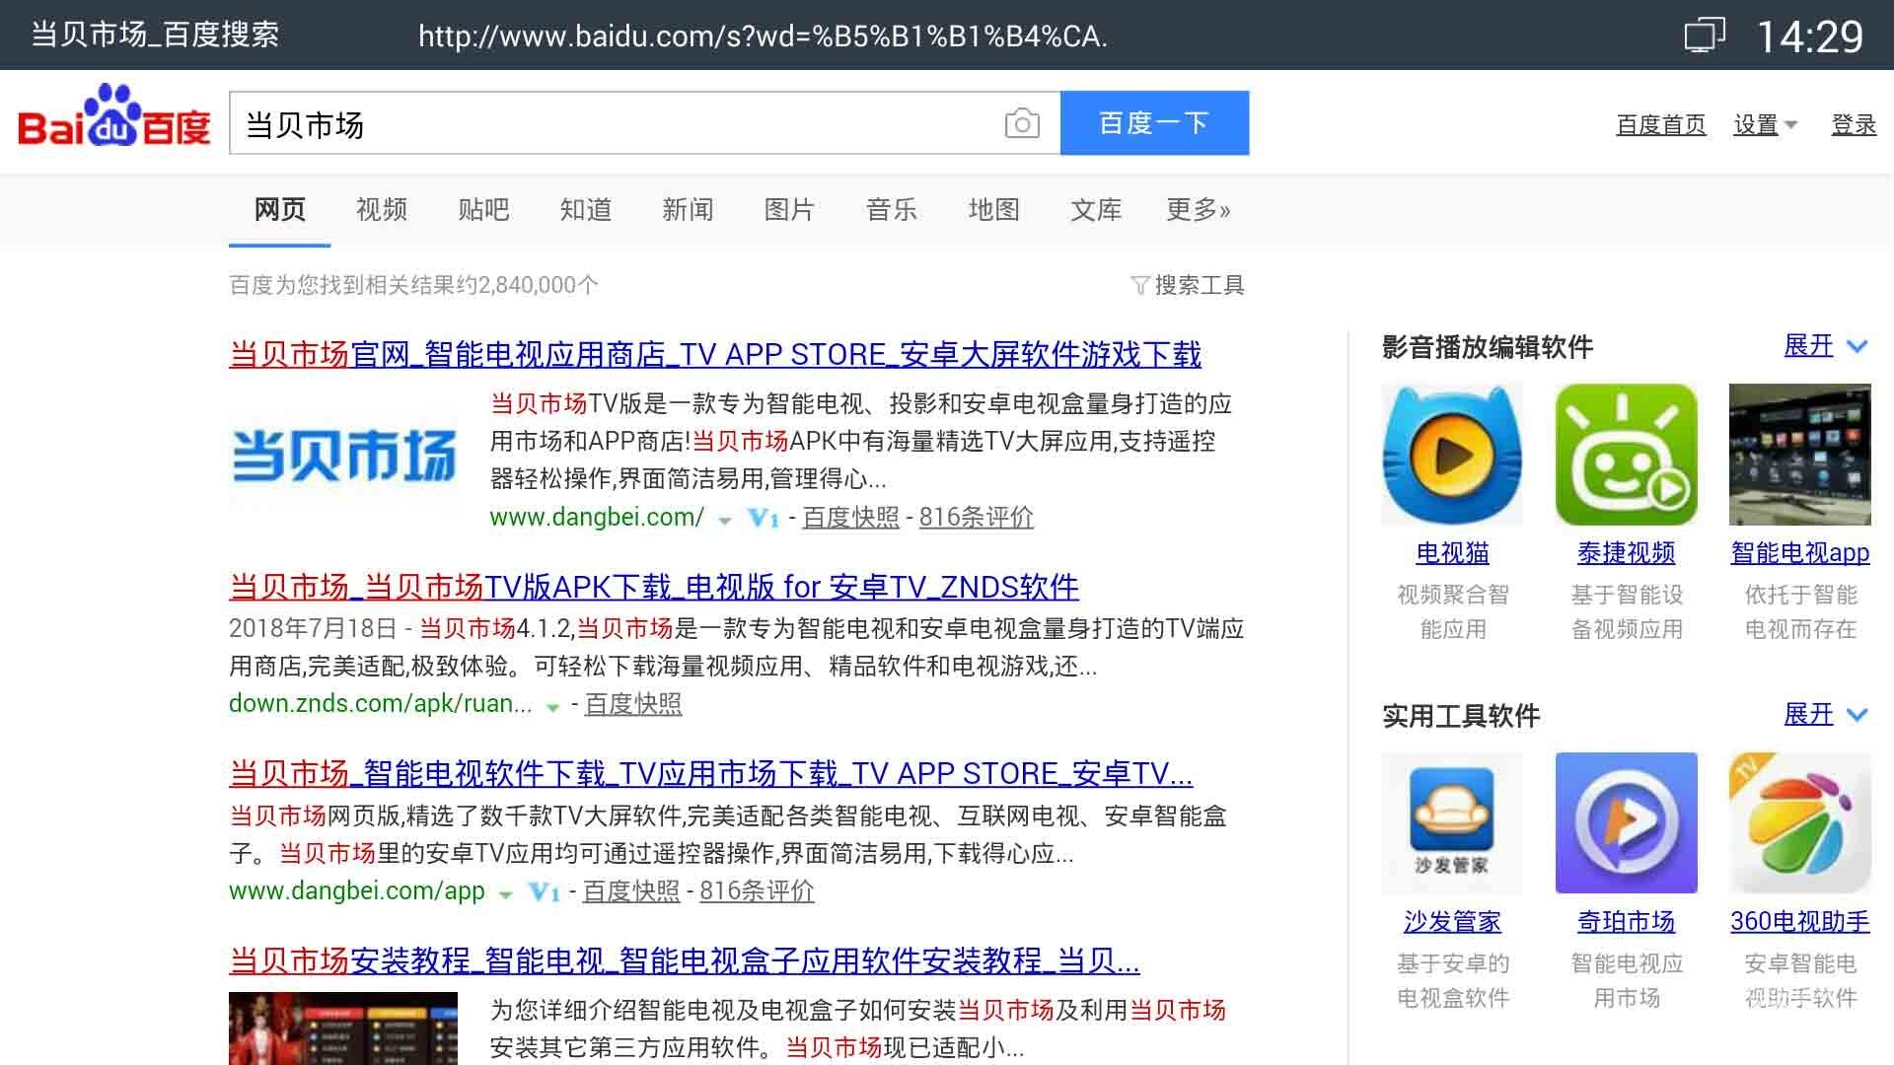1894x1065 pixels.
Task: Click the camera image search icon
Action: [x=1021, y=124]
